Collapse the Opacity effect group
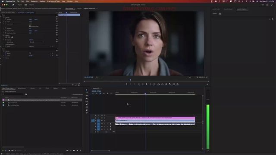The width and height of the screenshot is (276, 155). [x=2, y=35]
